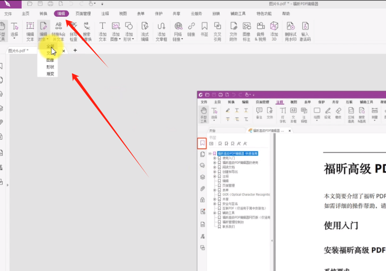Open the 文件 menu
Screen dimensions: 386x271
(x=8, y=13)
